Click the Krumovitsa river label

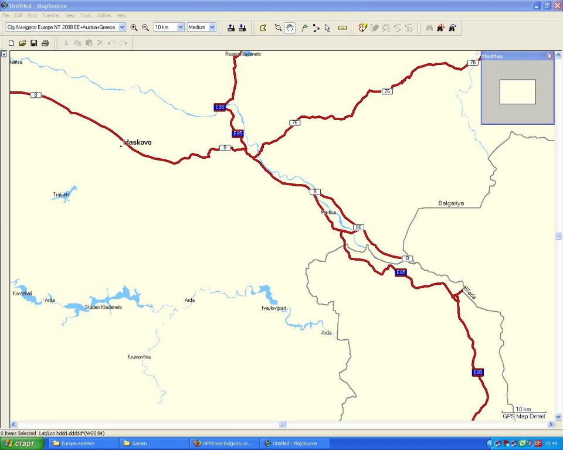point(139,357)
